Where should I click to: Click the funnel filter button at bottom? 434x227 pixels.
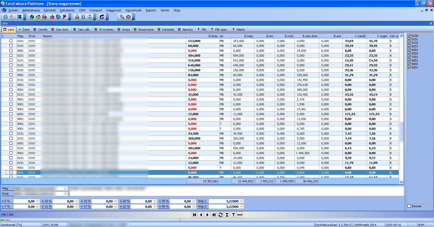233,215
